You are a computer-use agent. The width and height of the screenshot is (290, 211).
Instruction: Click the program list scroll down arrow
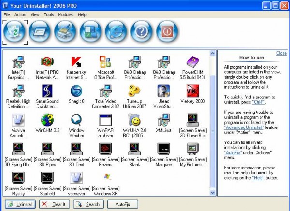point(213,193)
